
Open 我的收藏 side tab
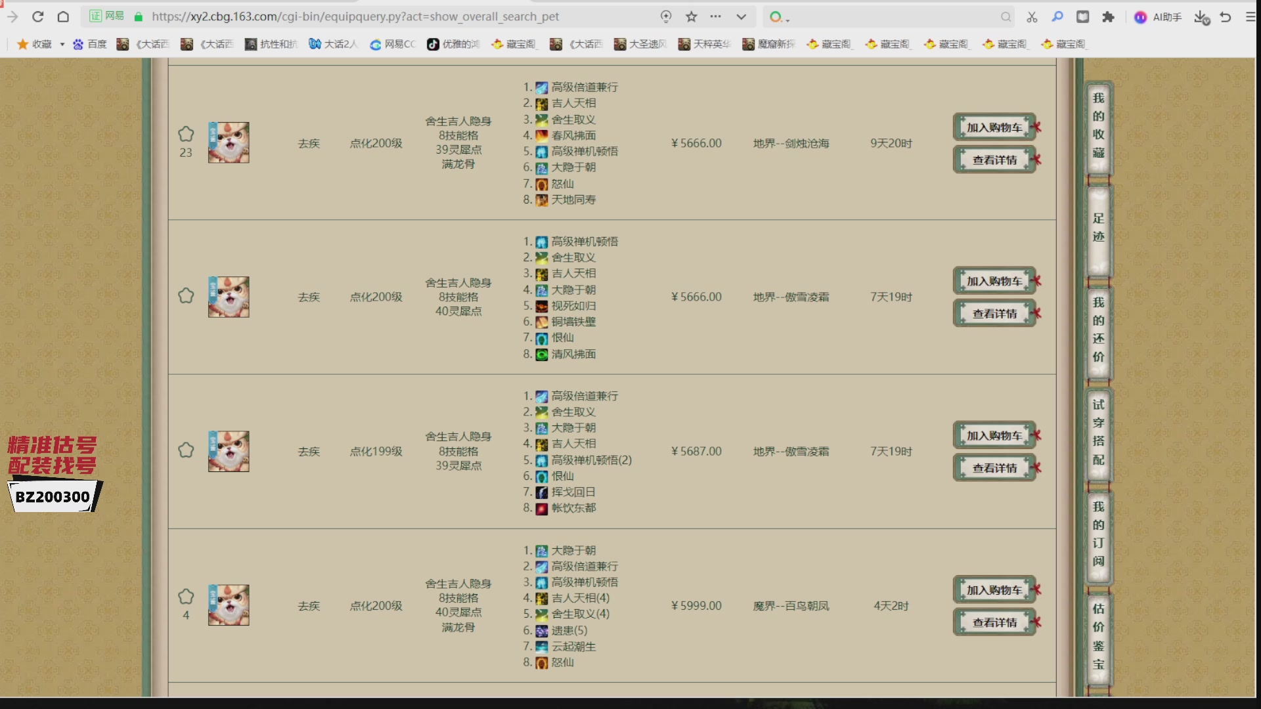pyautogui.click(x=1098, y=125)
